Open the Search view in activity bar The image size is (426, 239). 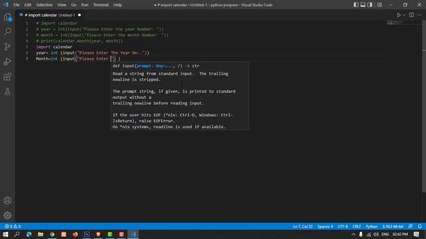pyautogui.click(x=7, y=32)
